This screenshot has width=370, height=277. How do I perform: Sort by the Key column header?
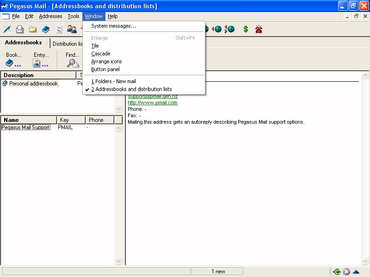tap(71, 120)
